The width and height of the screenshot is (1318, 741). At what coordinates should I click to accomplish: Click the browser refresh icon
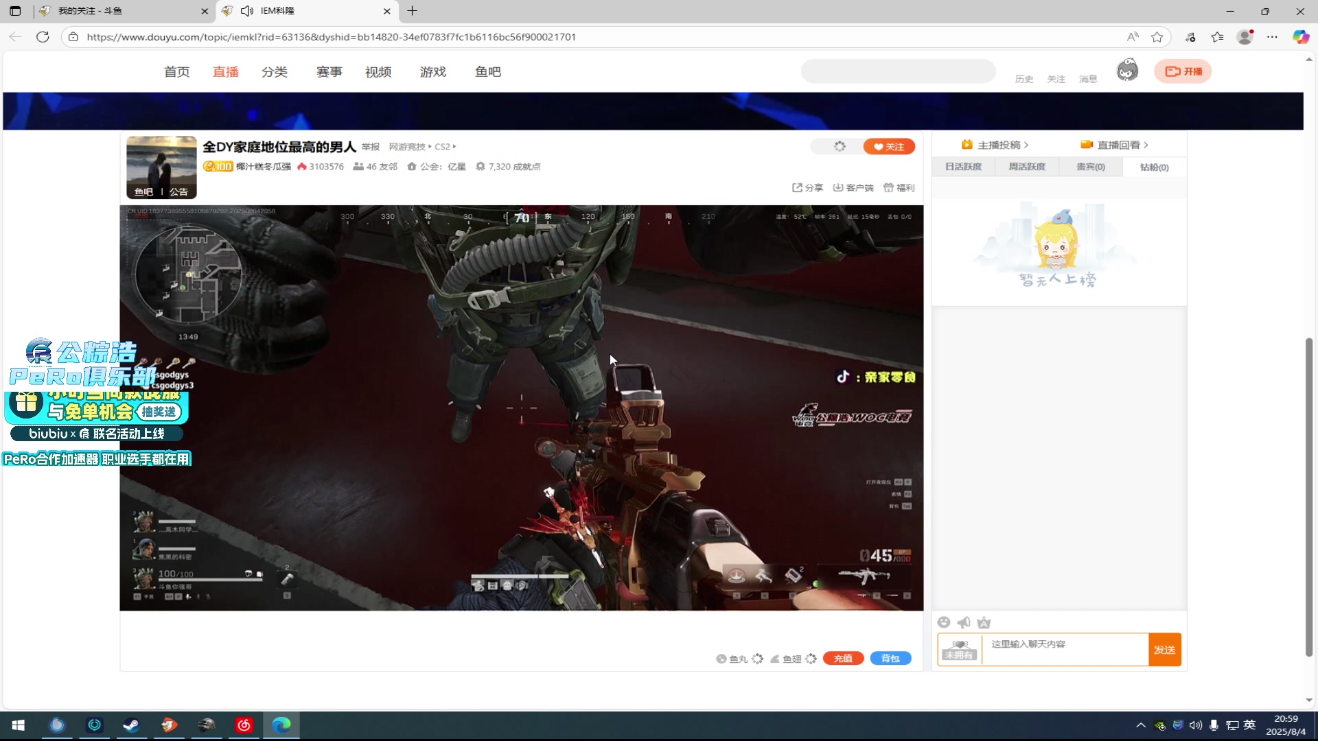43,37
